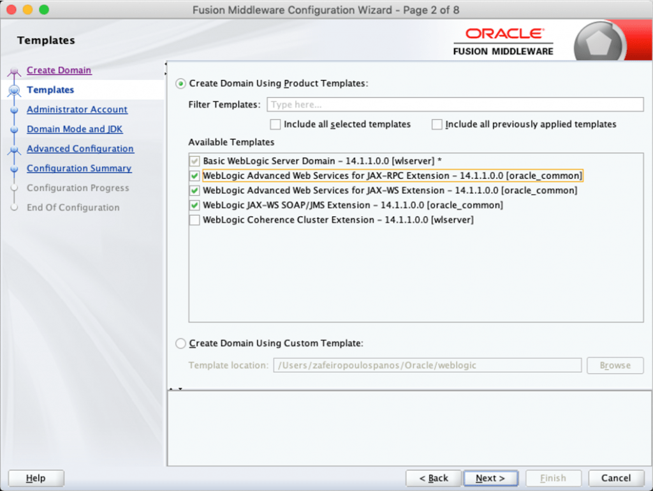The image size is (653, 491).
Task: Go back with the Back button
Action: pyautogui.click(x=434, y=478)
